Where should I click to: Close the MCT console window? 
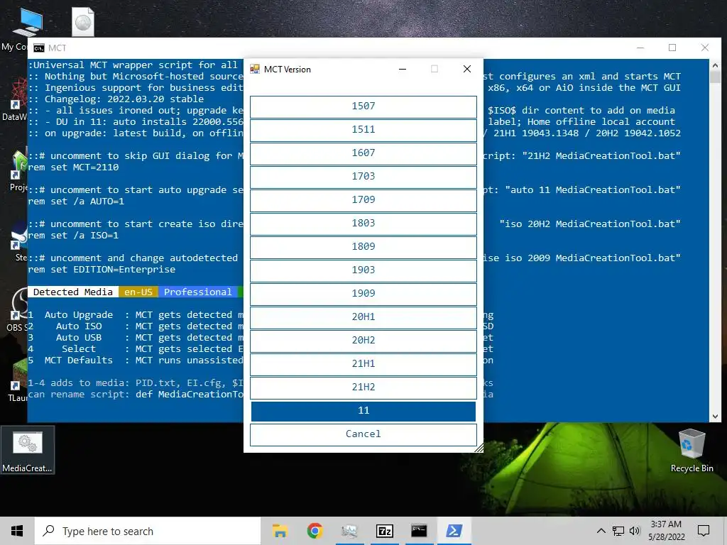(705, 48)
